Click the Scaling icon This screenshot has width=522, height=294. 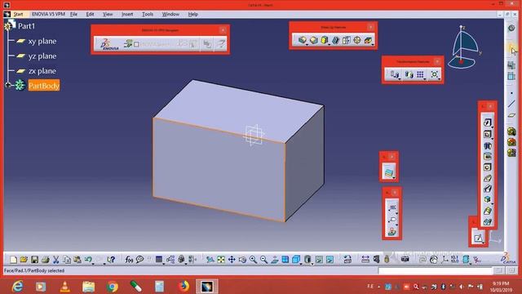[435, 74]
